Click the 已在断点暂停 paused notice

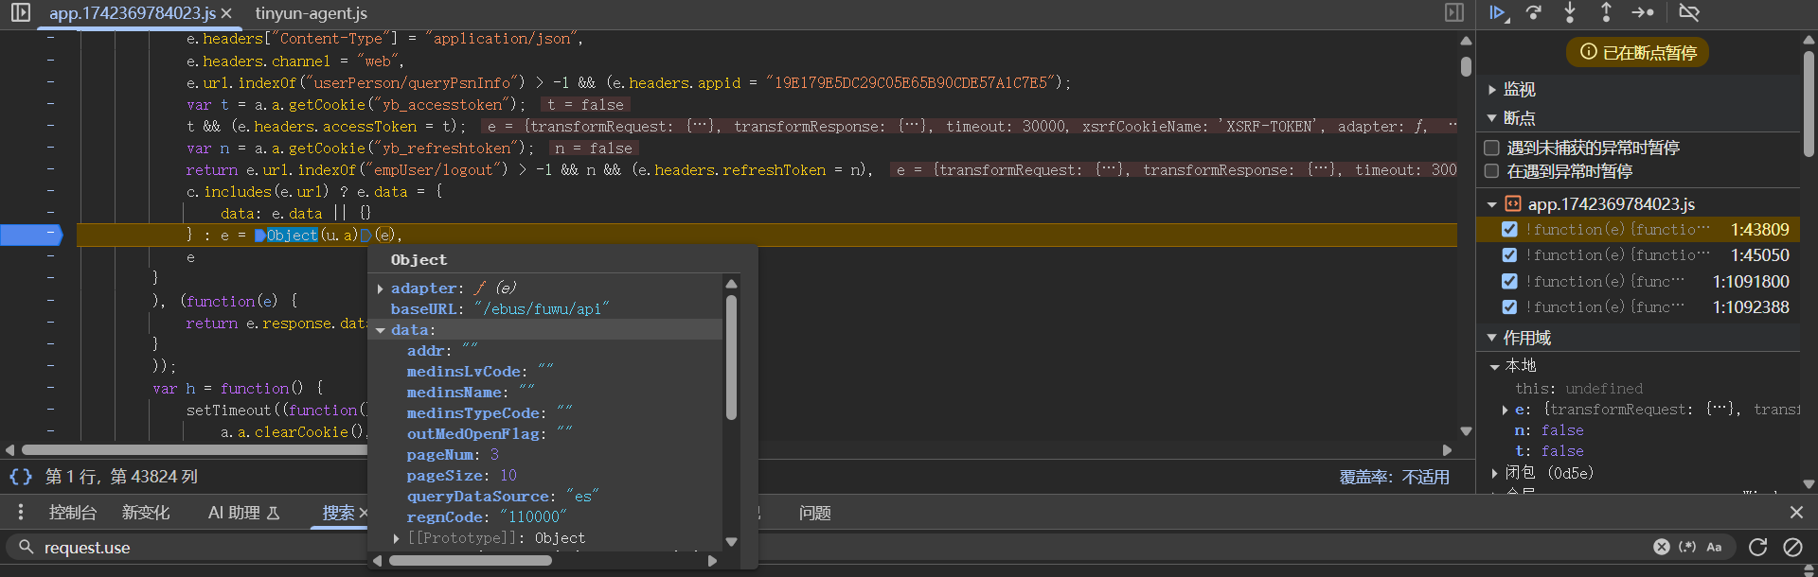click(x=1638, y=53)
